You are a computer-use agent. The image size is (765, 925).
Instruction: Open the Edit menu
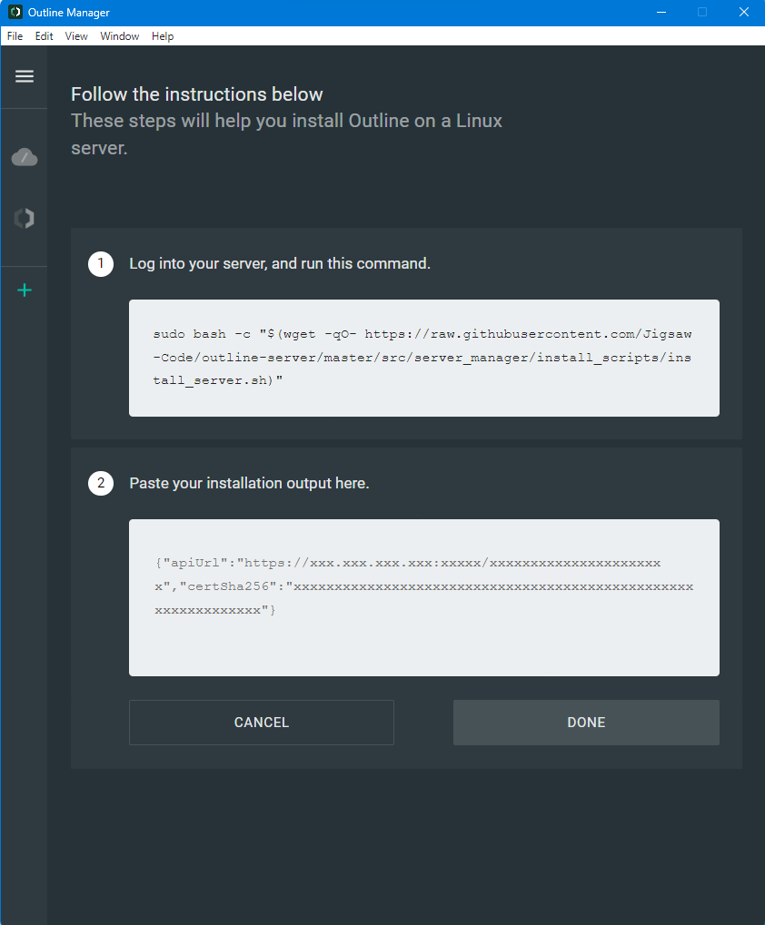pos(44,36)
